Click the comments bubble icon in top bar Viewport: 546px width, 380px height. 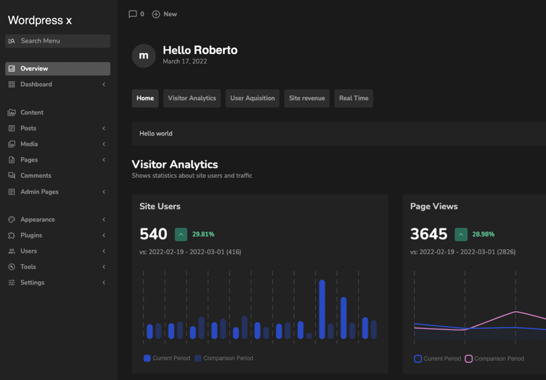coord(133,14)
